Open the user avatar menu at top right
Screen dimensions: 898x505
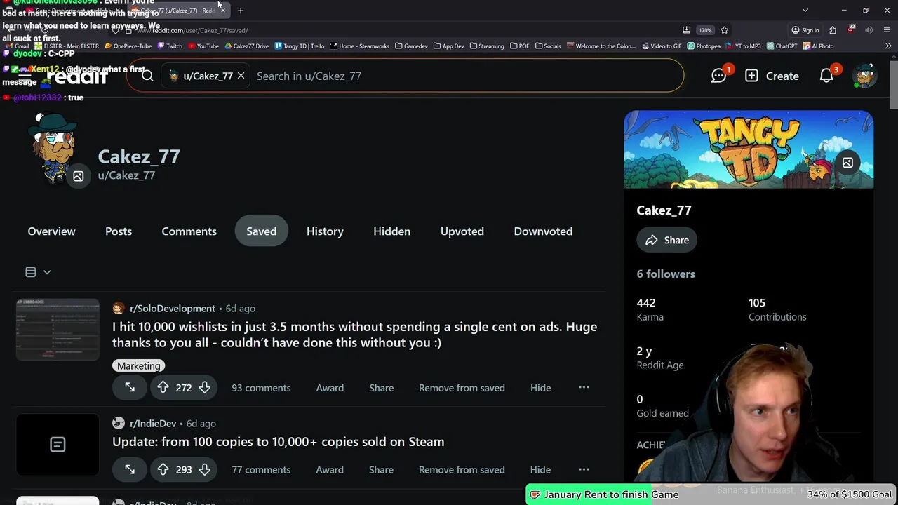[864, 75]
